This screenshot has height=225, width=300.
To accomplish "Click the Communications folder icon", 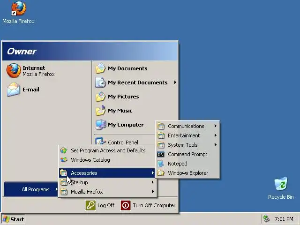I will [161, 126].
